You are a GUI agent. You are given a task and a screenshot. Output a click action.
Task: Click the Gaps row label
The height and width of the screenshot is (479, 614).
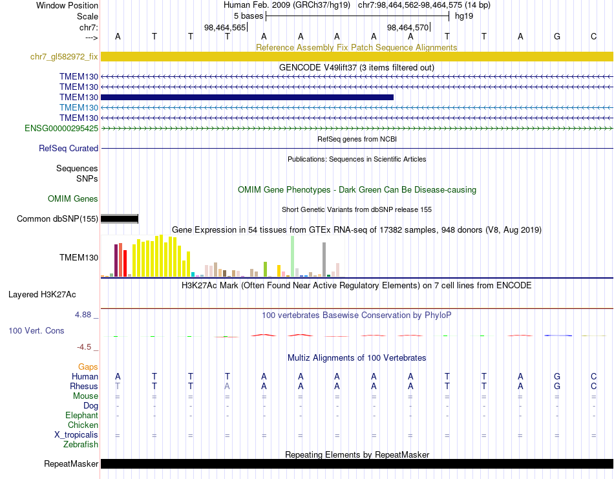tap(88, 367)
